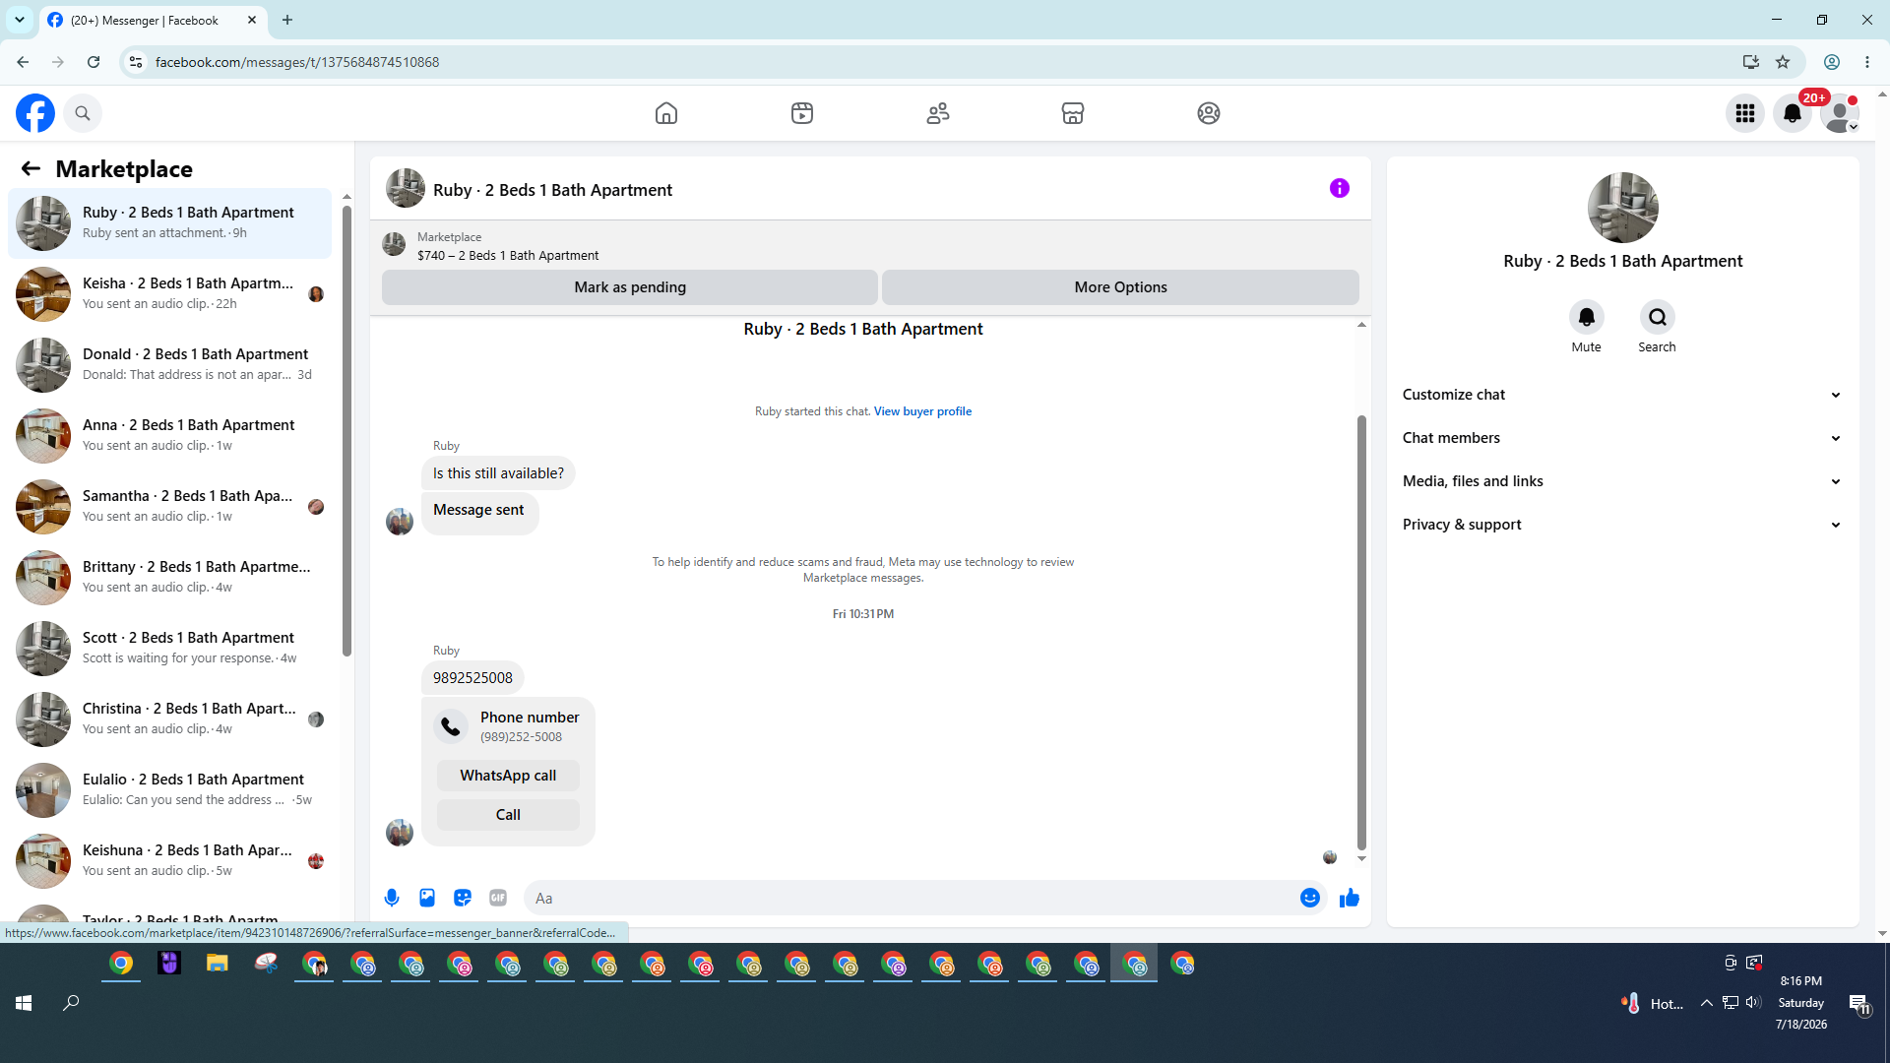
Task: Click the Call button for Ruby's number
Action: click(508, 815)
